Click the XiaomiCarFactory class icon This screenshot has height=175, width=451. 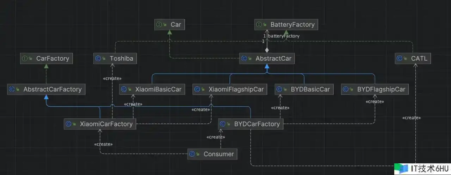[x=69, y=124]
